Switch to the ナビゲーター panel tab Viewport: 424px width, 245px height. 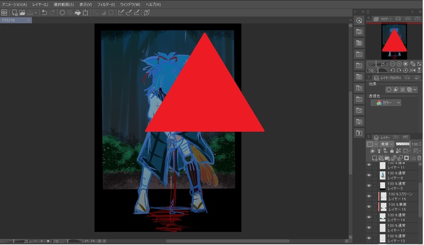click(x=383, y=19)
